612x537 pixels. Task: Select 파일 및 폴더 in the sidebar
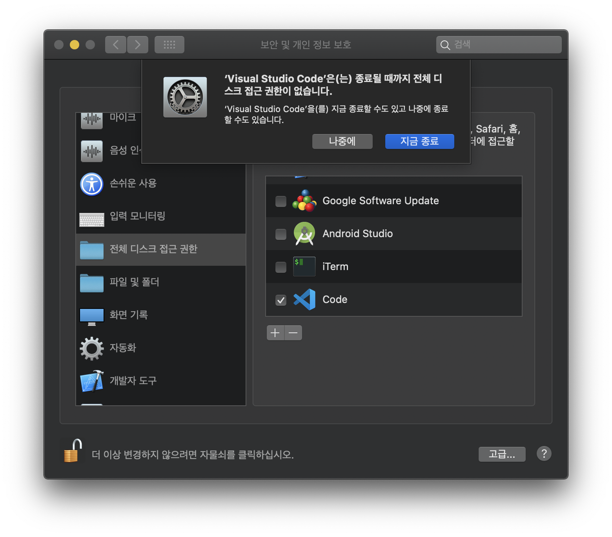click(161, 282)
